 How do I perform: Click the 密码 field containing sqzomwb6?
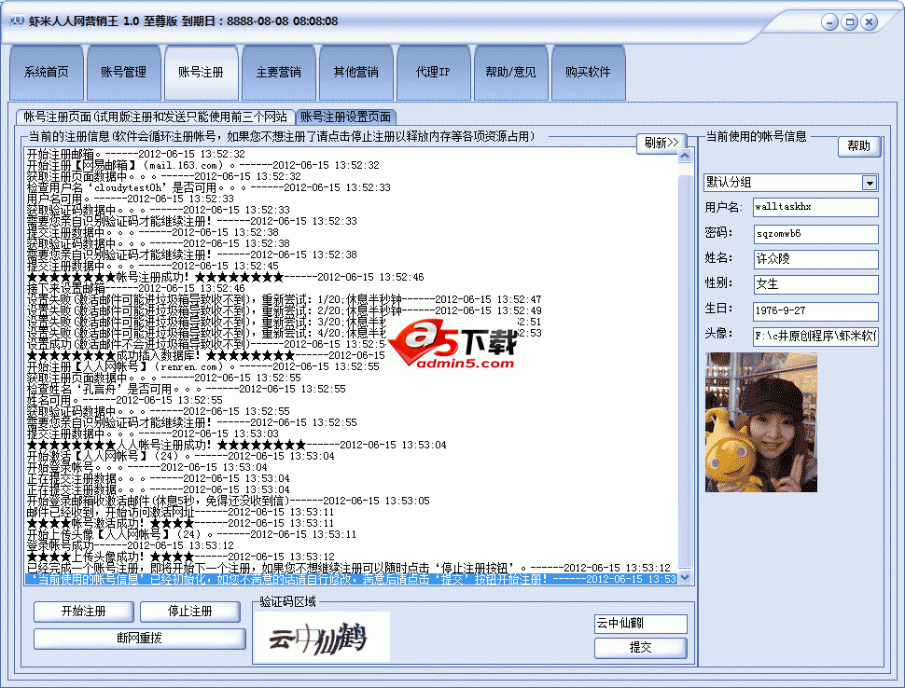(815, 234)
